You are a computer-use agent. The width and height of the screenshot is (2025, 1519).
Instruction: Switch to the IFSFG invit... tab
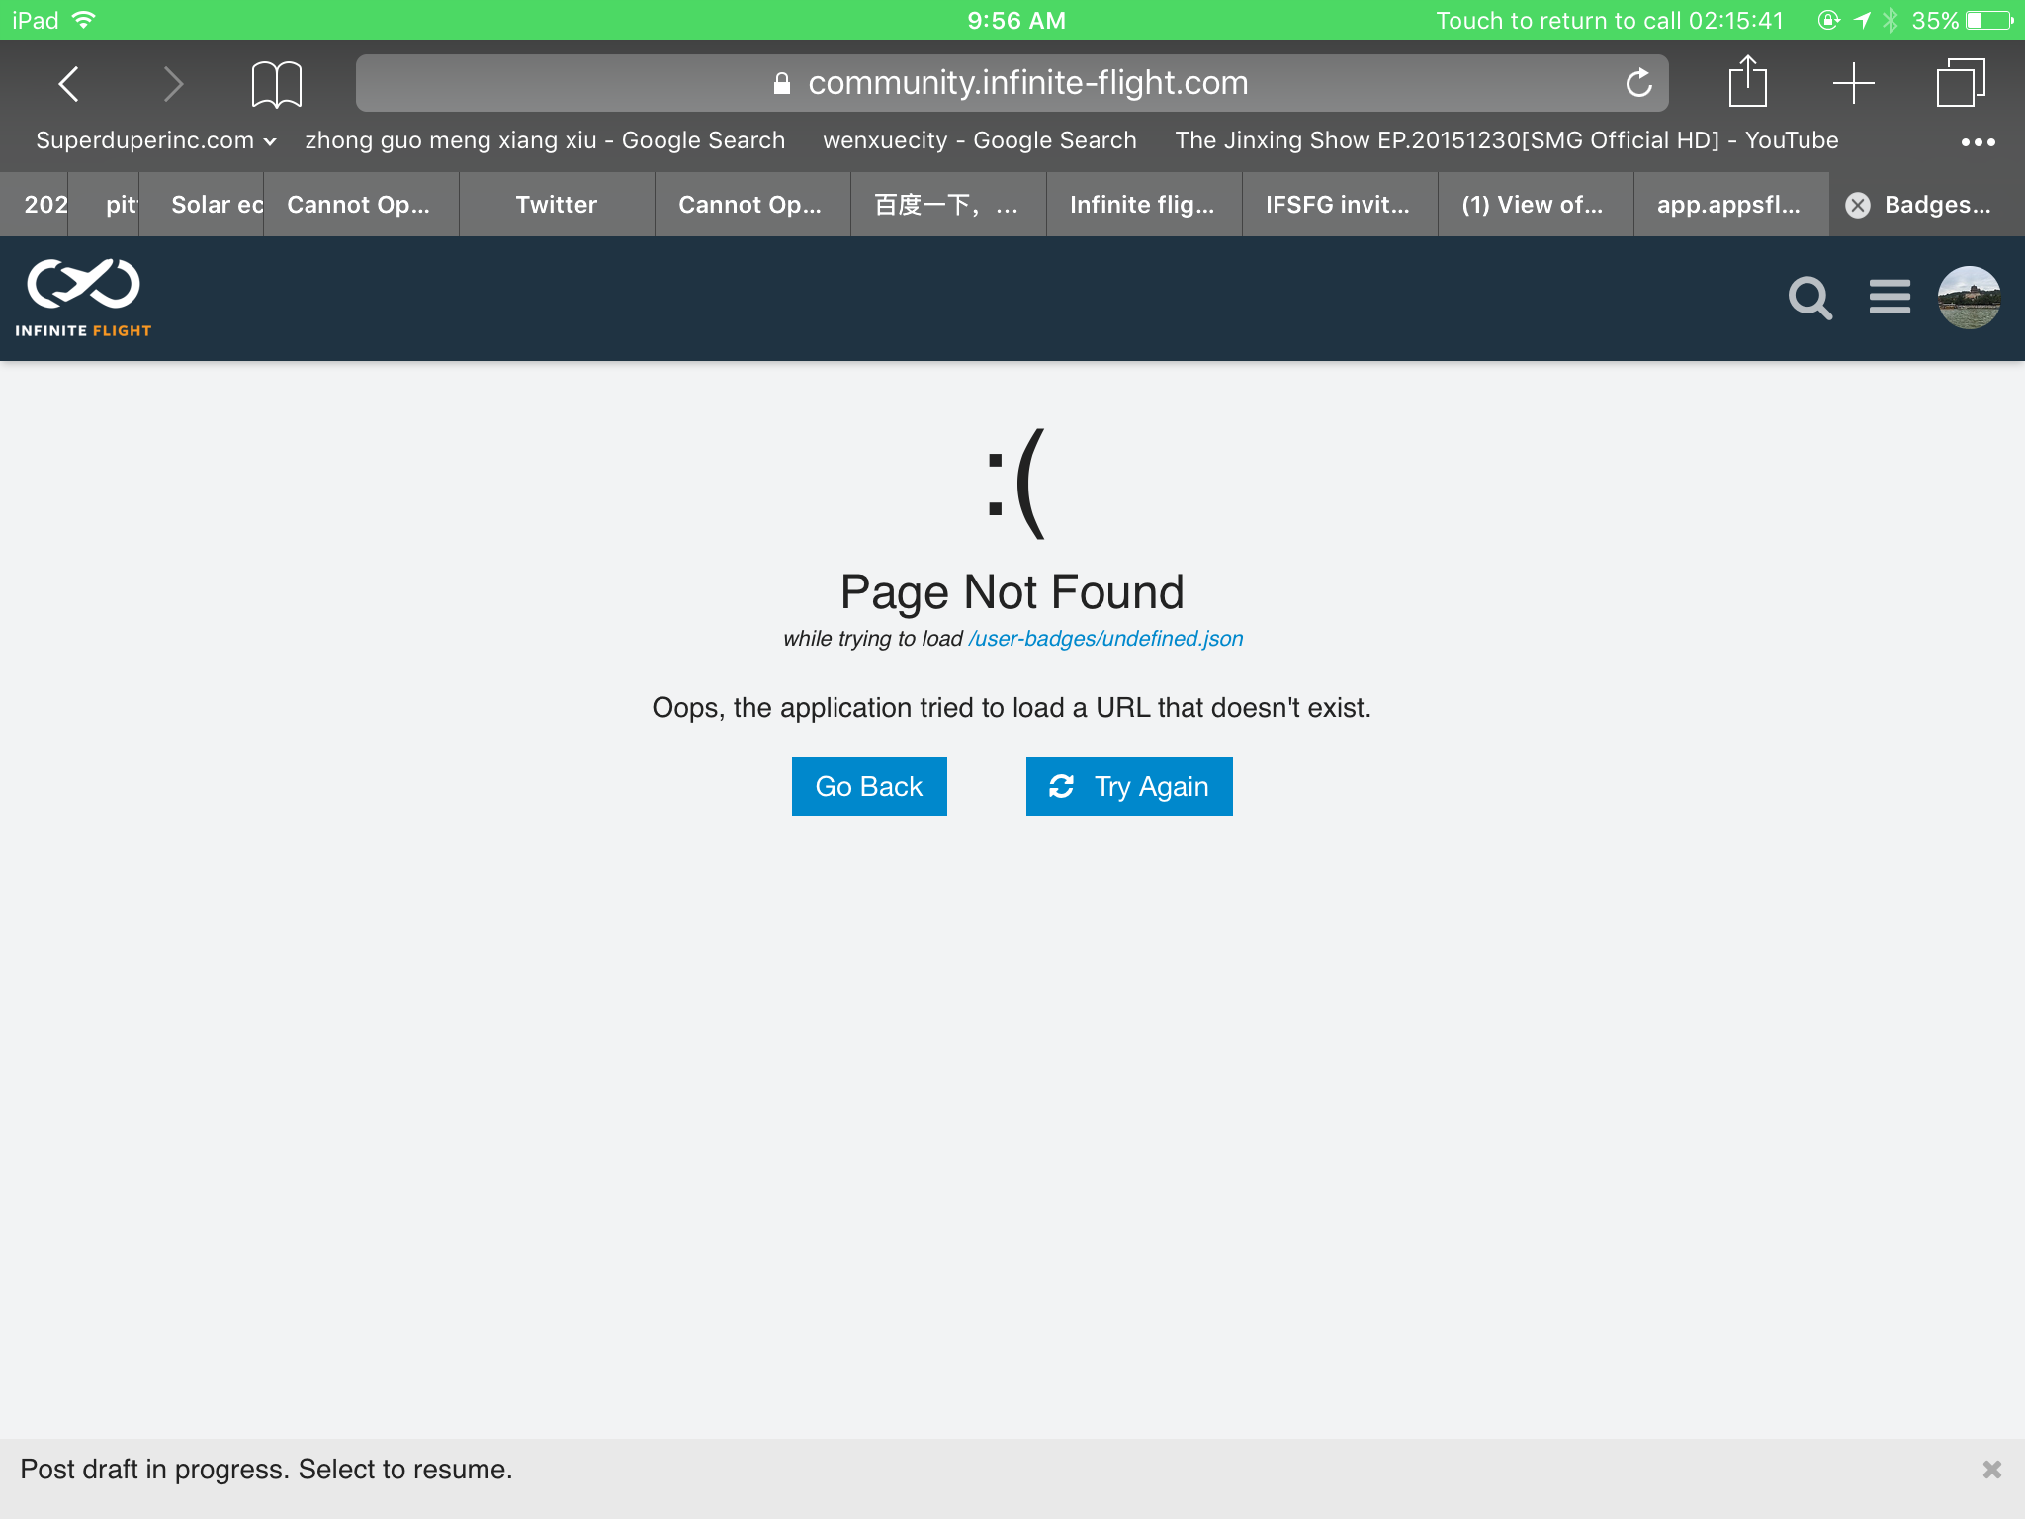1338,205
